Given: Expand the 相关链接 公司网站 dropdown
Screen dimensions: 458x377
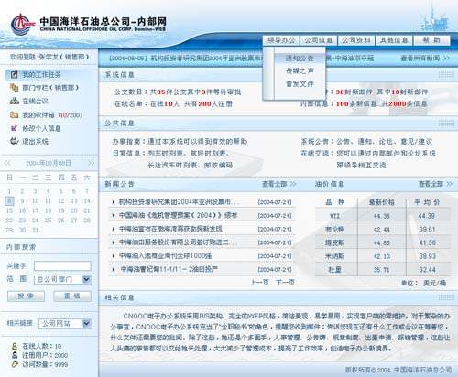Looking at the screenshot, I should click(86, 323).
